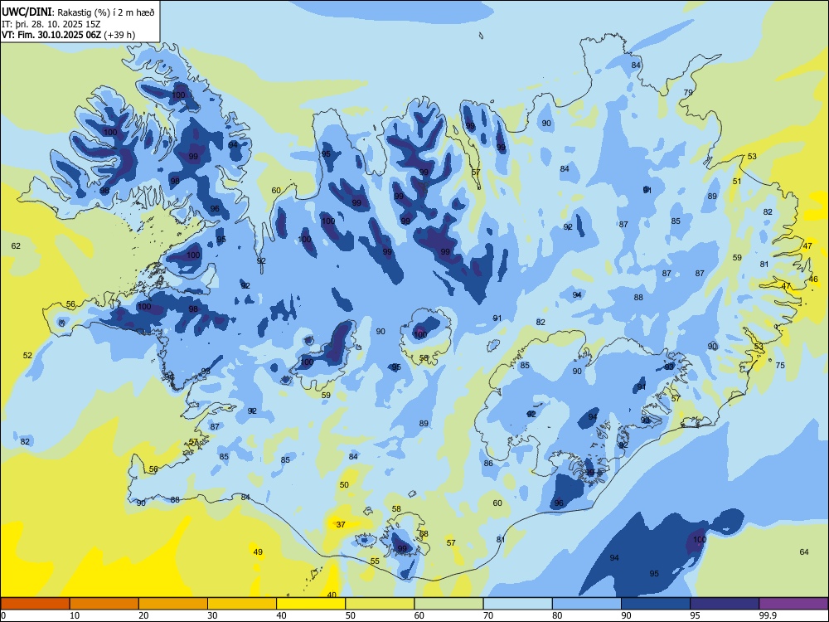
Task: Click the map value '64' in the southeast sea
Action: [804, 552]
